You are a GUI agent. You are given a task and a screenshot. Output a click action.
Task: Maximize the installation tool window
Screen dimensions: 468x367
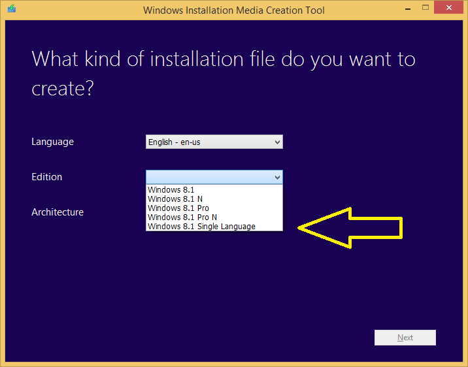425,8
